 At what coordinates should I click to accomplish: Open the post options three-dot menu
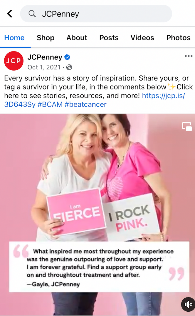point(189,56)
